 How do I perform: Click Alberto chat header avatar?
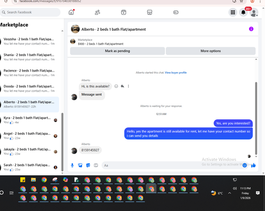tap(75, 29)
